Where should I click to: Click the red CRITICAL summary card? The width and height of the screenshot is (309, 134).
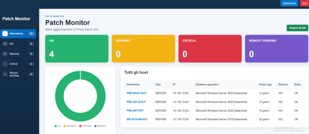coord(210,49)
